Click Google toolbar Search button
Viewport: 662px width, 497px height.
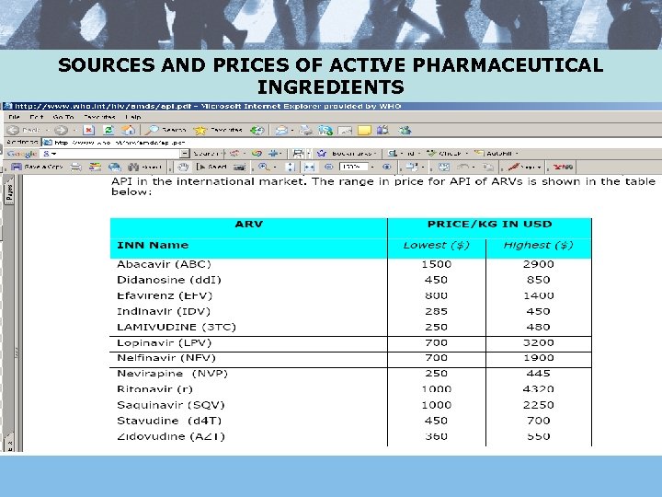[x=207, y=153]
